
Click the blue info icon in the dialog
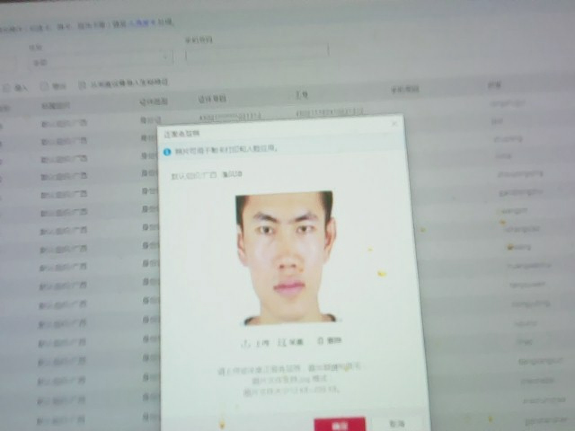tap(167, 152)
